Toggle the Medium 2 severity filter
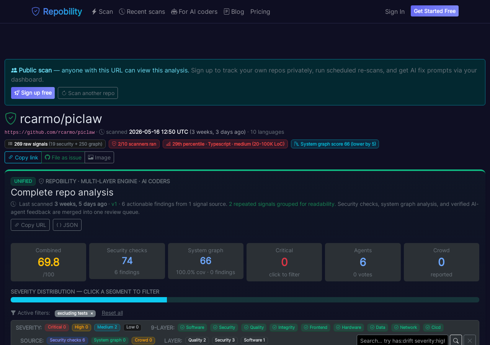This screenshot has width=490, height=345. (x=107, y=327)
